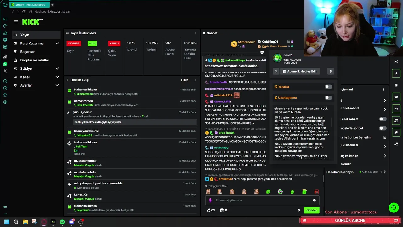Click the chat bubble panel icon
Viewport: 403px width, 227px height.
click(396, 97)
